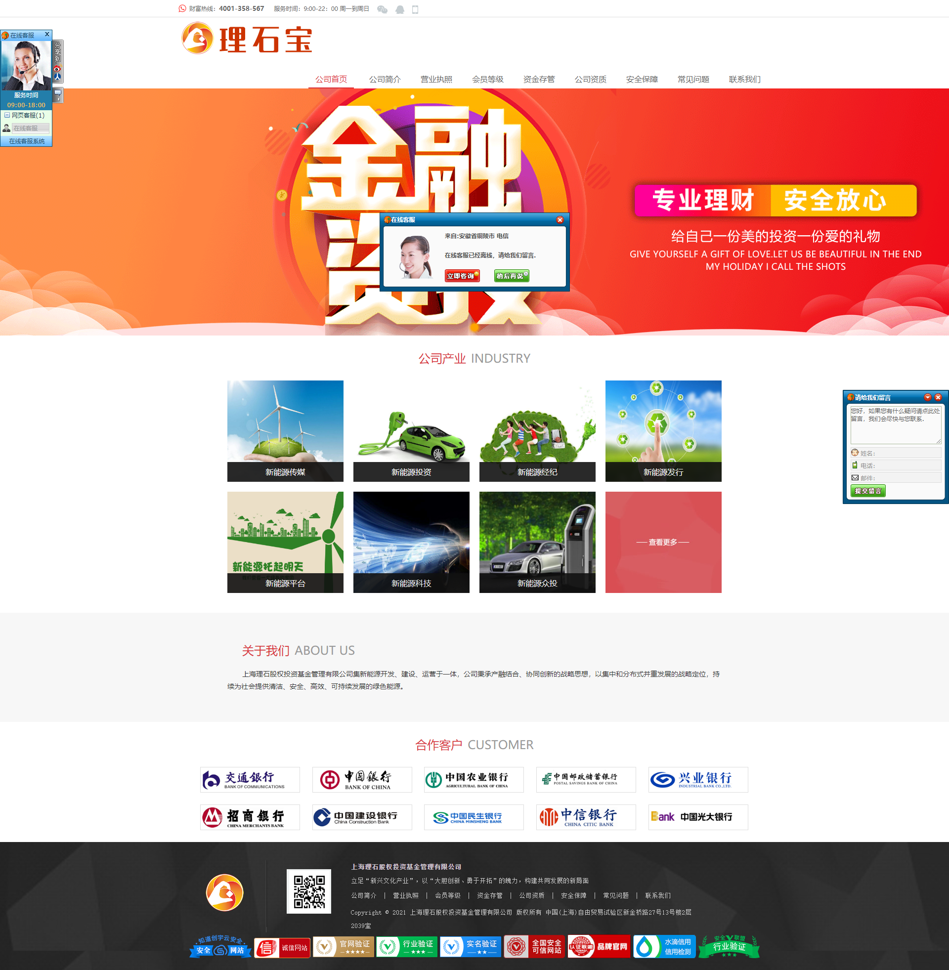
Task: Click the 理石宝 logo in the header
Action: click(247, 39)
